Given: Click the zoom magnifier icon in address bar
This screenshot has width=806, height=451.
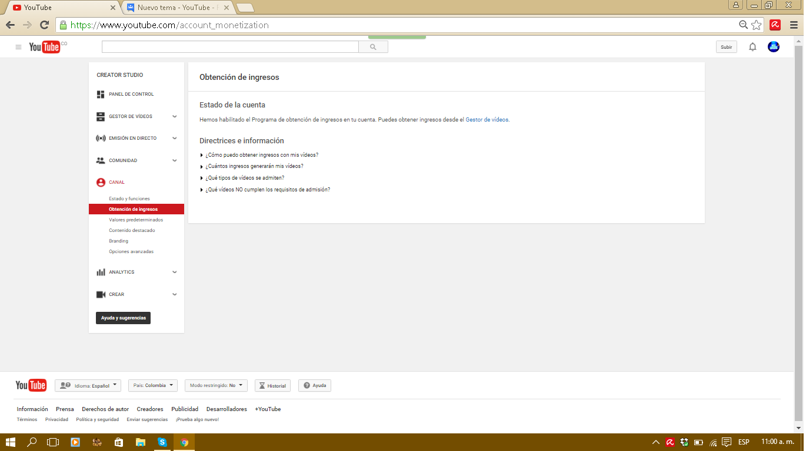Looking at the screenshot, I should click(744, 25).
